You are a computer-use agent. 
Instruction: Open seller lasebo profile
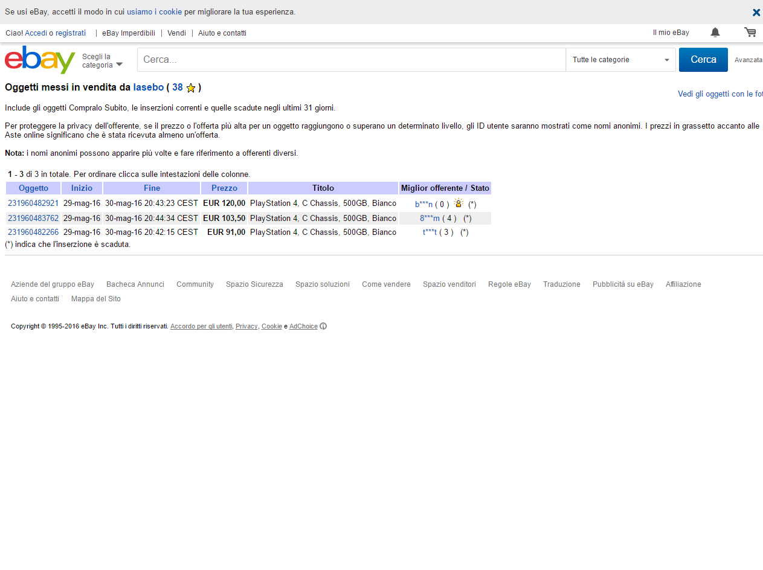tap(149, 88)
